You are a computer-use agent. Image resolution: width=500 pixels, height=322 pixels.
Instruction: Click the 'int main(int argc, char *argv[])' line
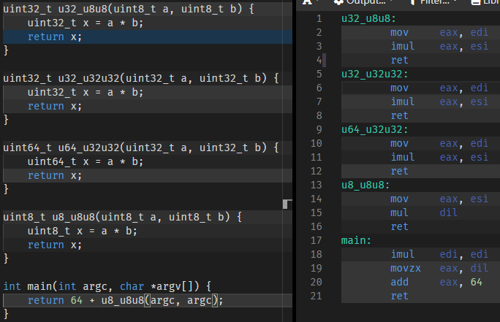click(107, 287)
